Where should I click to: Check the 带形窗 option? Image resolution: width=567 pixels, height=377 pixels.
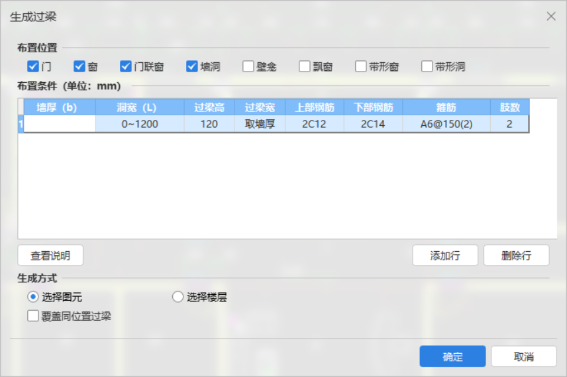pos(360,66)
